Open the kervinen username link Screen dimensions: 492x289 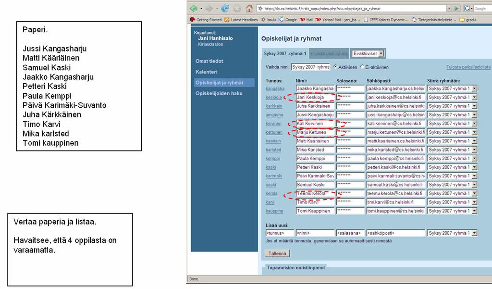click(x=273, y=124)
